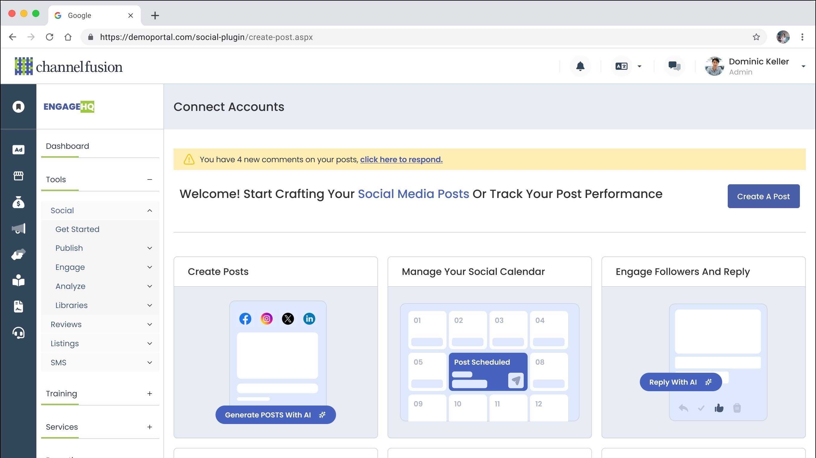
Task: Select Get Started under Social
Action: [x=77, y=229]
